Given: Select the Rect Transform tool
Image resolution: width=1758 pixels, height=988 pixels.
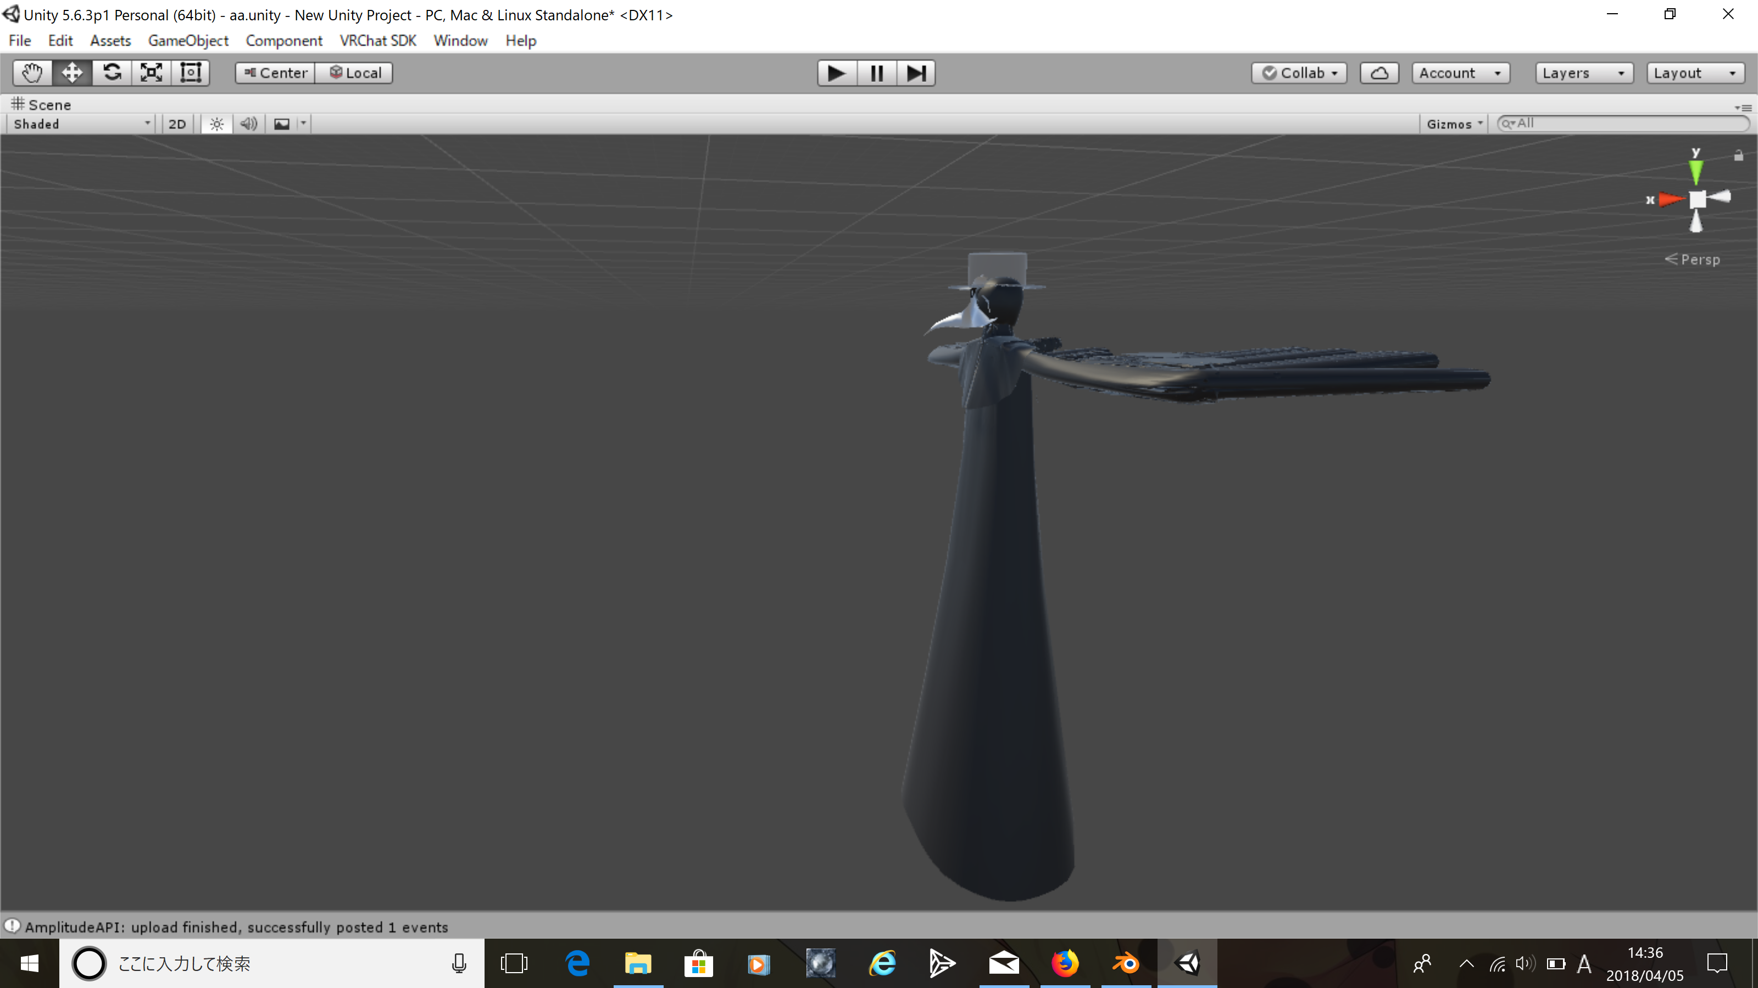Looking at the screenshot, I should coord(191,73).
